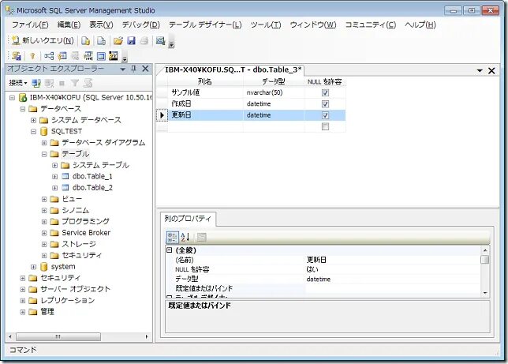Viewport: 508px width, 364px height.
Task: Click the Alphabetical sort icon in column properties
Action: (185, 237)
